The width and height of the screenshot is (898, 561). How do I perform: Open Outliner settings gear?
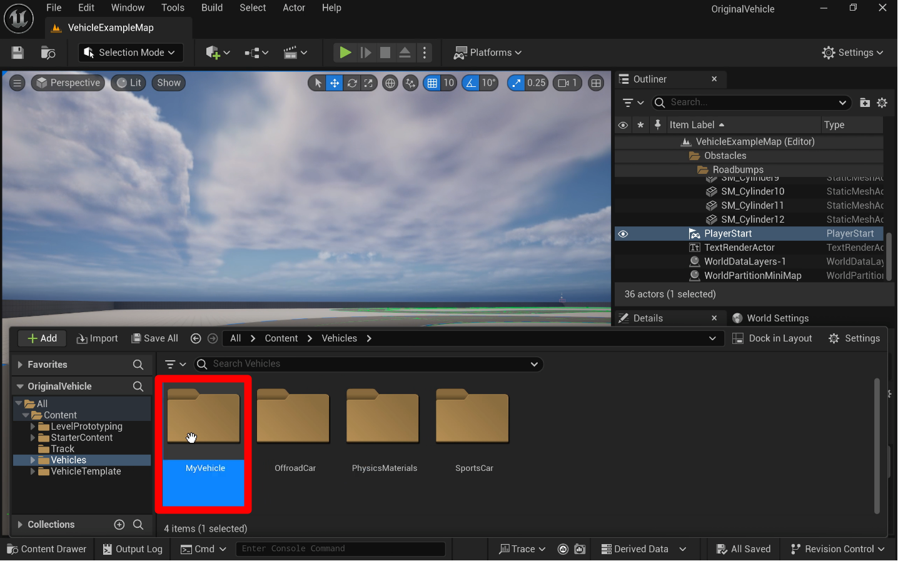coord(882,103)
